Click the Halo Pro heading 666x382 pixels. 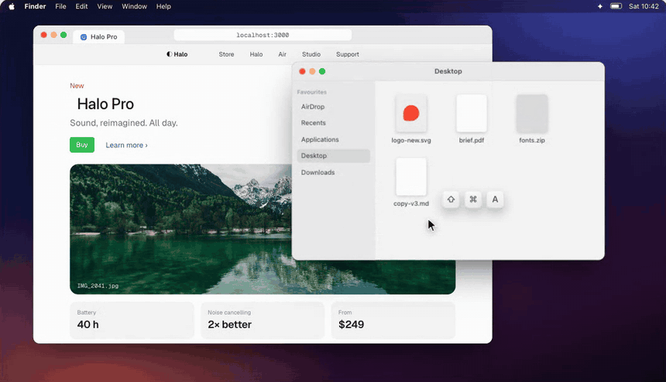(105, 104)
